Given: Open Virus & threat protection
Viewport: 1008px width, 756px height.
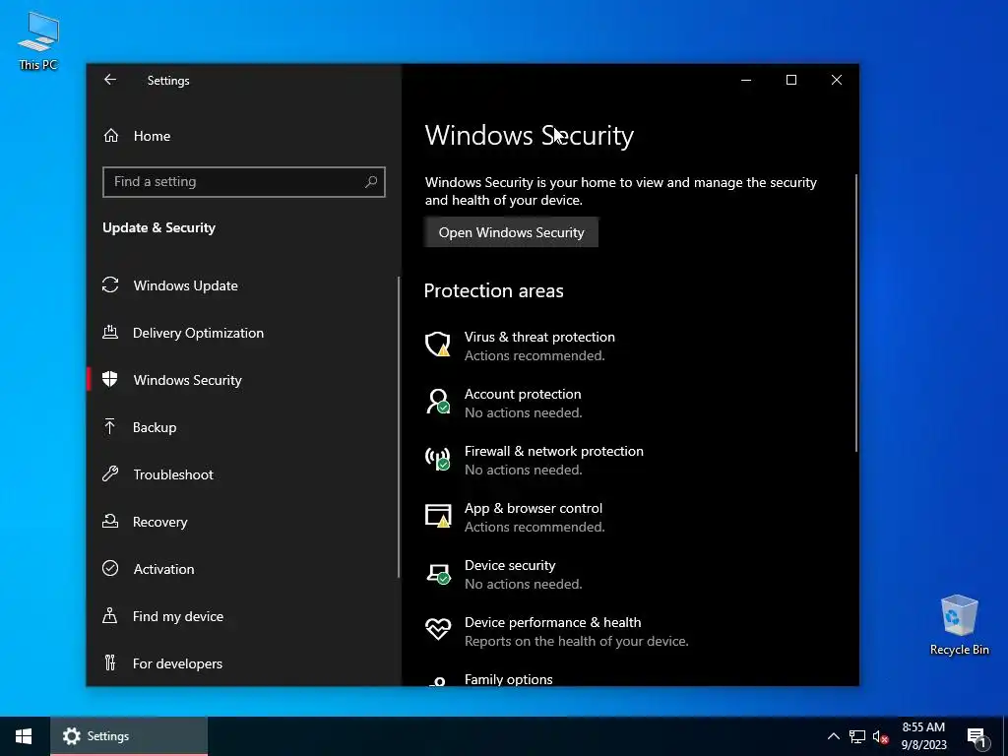Looking at the screenshot, I should [520, 346].
